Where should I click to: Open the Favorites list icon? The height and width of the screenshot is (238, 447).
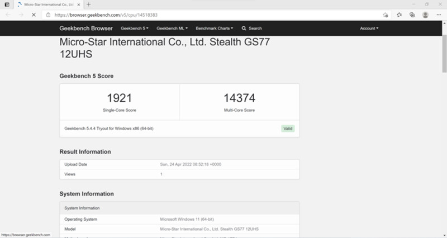tap(399, 15)
